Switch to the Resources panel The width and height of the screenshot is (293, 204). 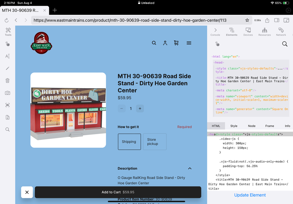265,32
